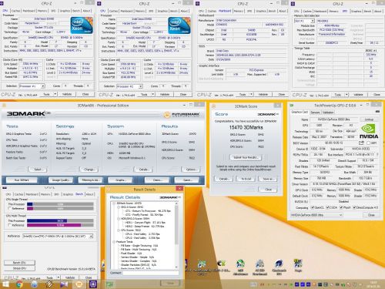Image resolution: width=385 pixels, height=289 pixels.
Task: Click the Result Details vertical scrollbar
Action: tap(176, 235)
